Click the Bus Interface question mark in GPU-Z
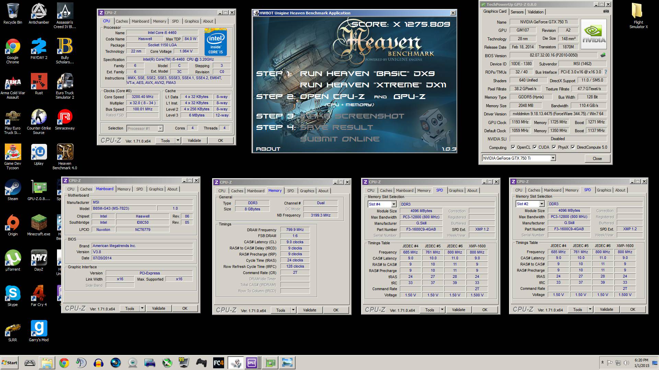Image resolution: width=659 pixels, height=370 pixels. [x=606, y=72]
